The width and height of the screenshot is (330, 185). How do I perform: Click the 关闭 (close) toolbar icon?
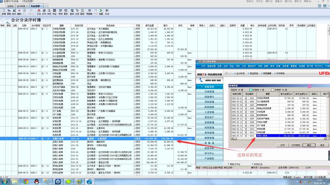107,12
